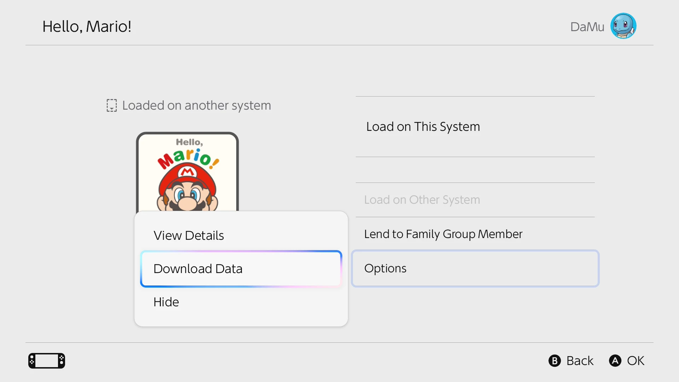This screenshot has width=679, height=382.
Task: Click the Hello, Mario! game card thumbnail
Action: click(x=187, y=172)
